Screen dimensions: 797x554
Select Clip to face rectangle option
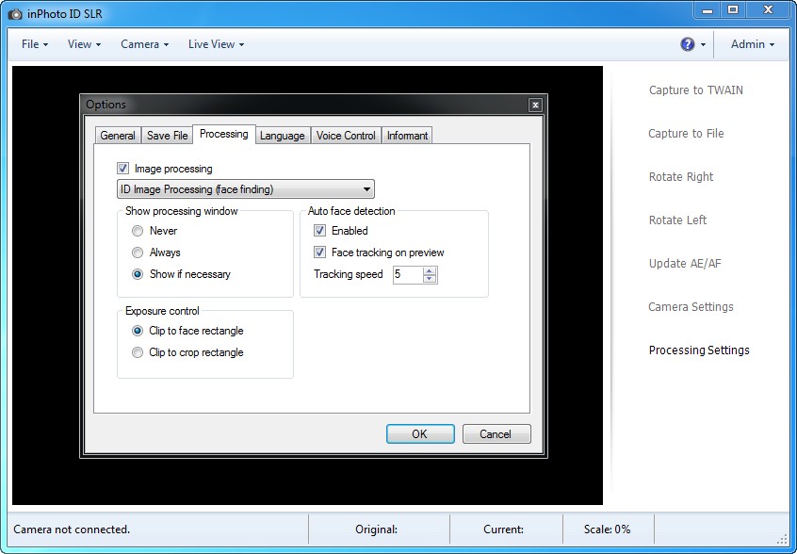click(138, 331)
